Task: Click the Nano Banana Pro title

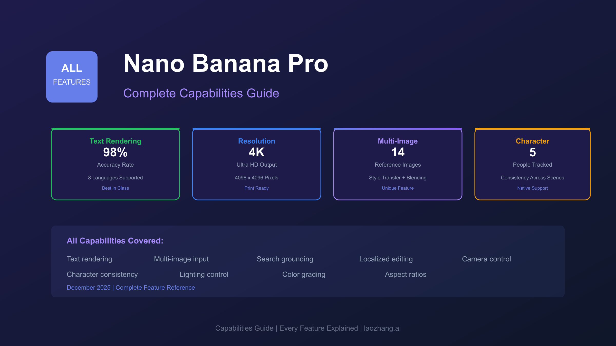Action: point(226,64)
